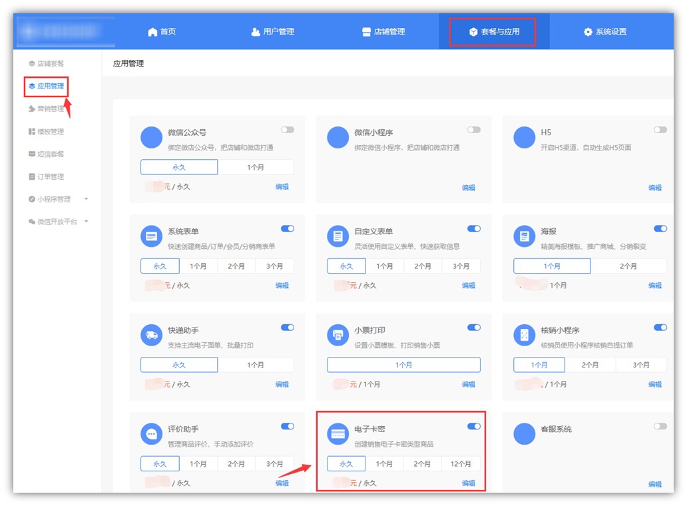Enable the 微信公众号 toggle switch
The height and width of the screenshot is (506, 687).
pyautogui.click(x=287, y=130)
